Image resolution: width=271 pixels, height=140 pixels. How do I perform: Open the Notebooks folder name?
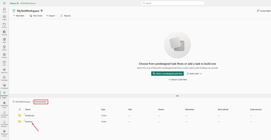pos(30,115)
